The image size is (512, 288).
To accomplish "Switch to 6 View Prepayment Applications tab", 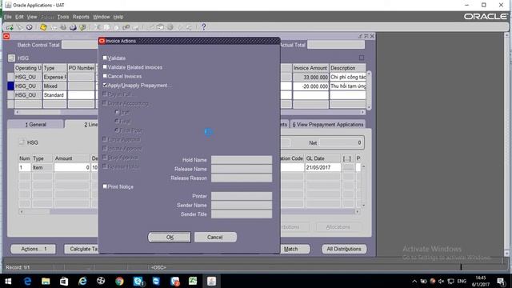I will [x=327, y=125].
